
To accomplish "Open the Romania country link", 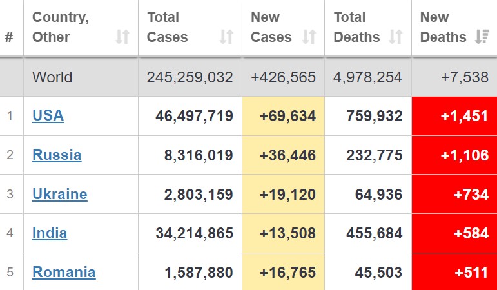I will pyautogui.click(x=64, y=273).
